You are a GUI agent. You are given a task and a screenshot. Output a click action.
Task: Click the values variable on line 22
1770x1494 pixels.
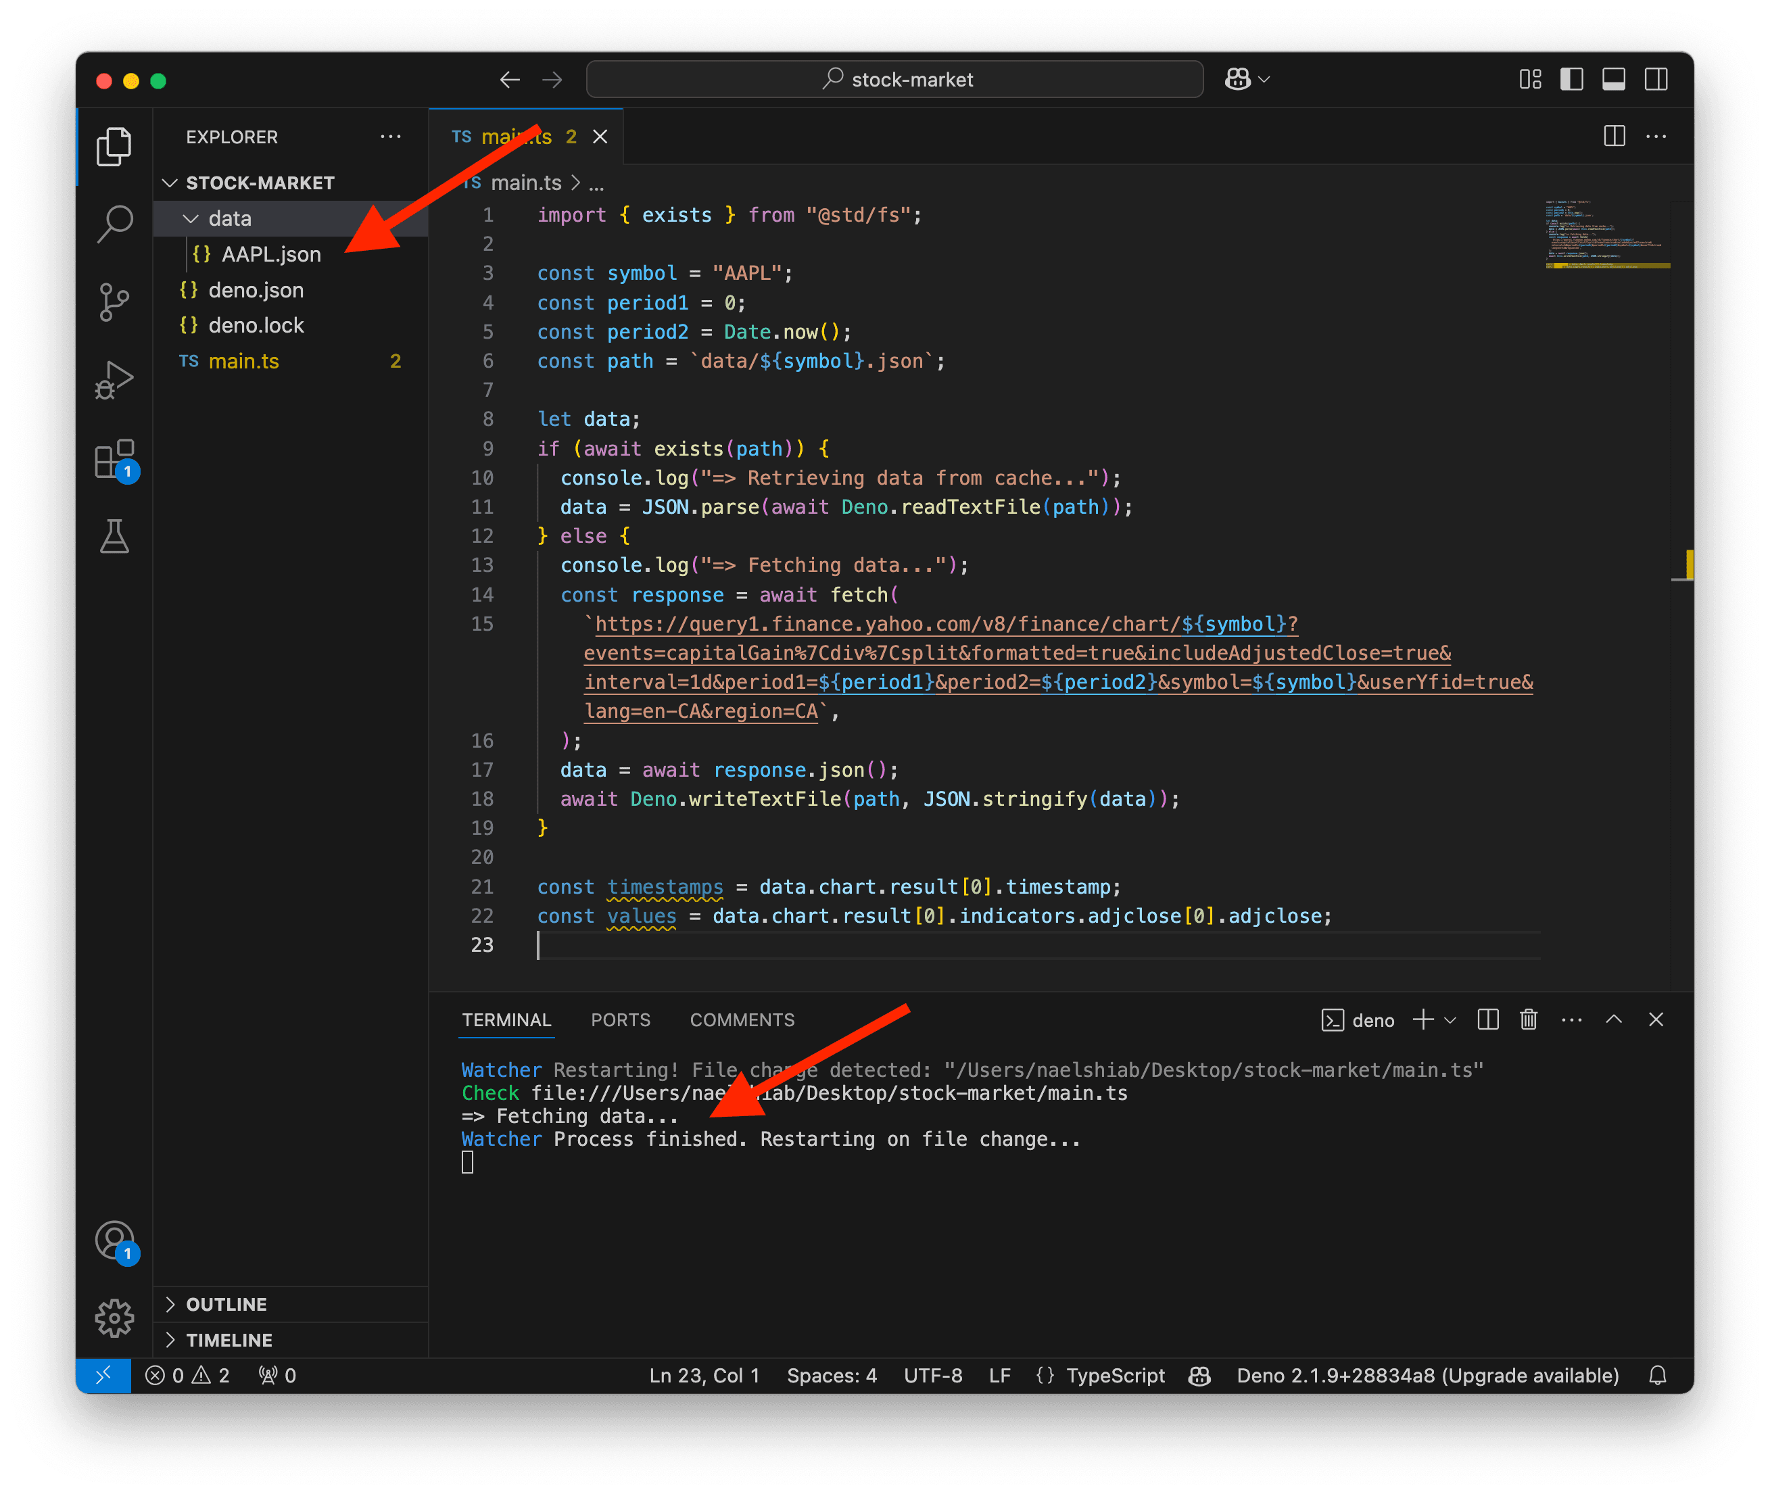(641, 917)
